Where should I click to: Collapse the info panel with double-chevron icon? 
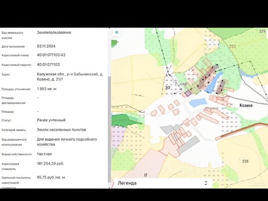(x=117, y=32)
